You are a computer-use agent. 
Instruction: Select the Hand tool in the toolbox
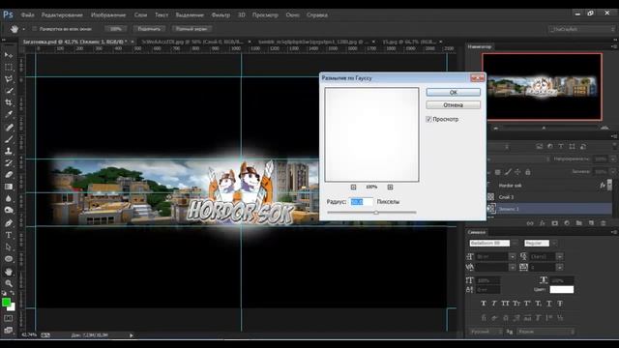click(x=9, y=272)
